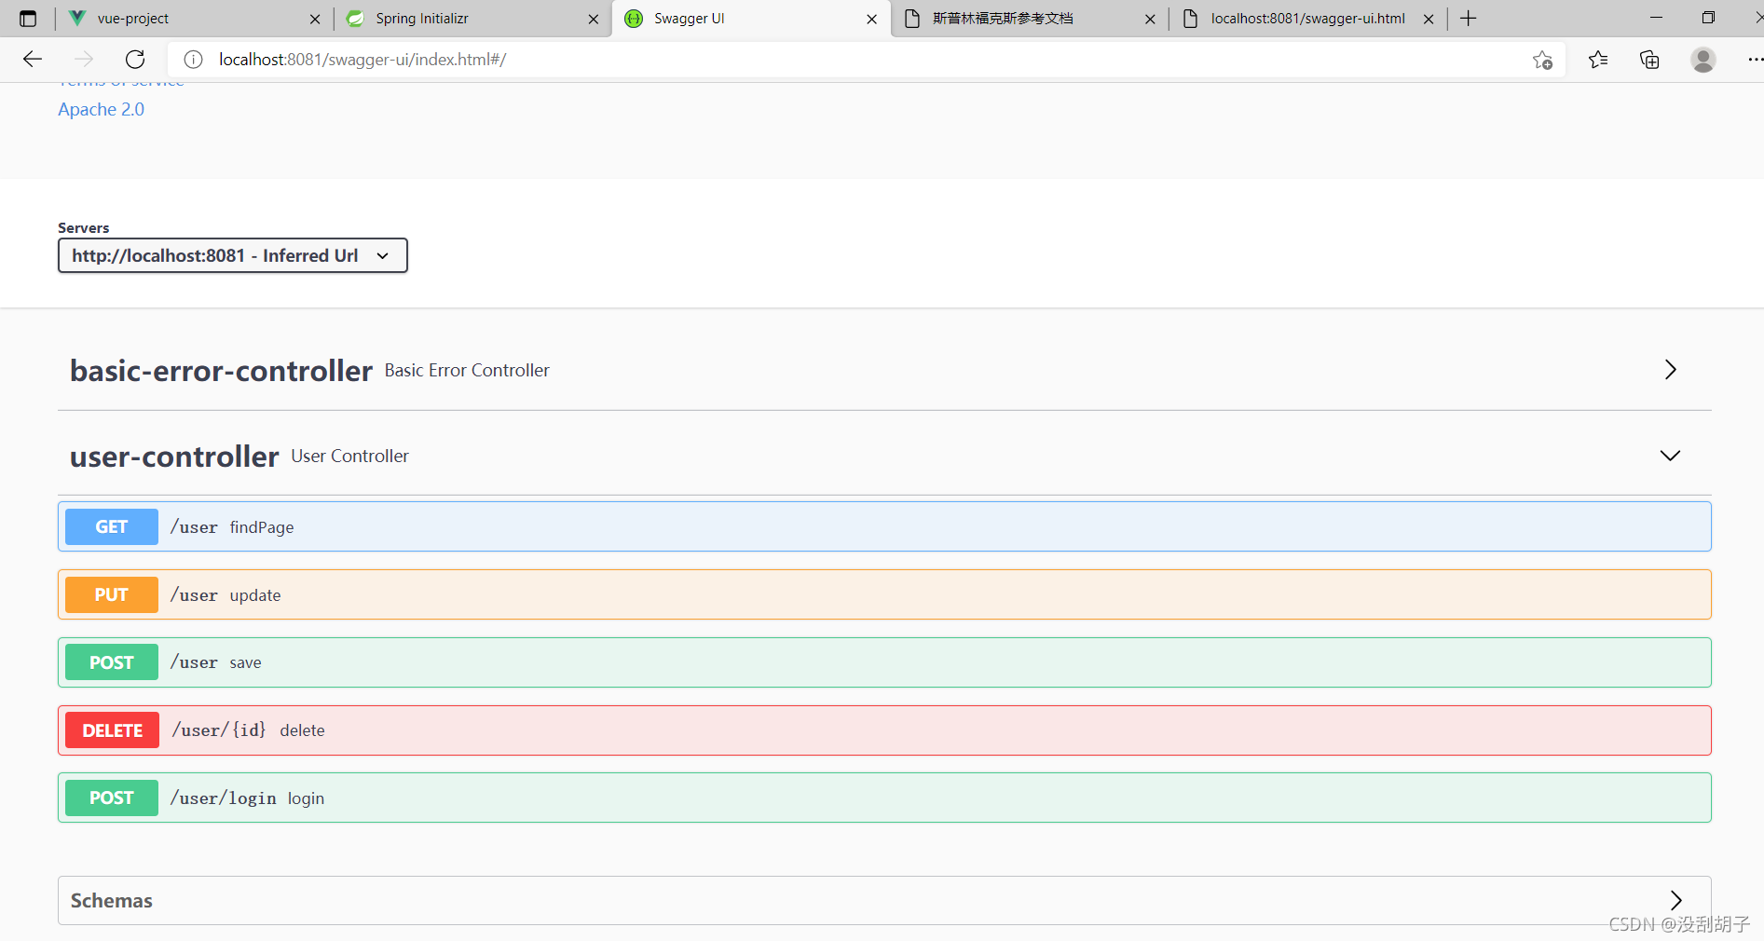Open the Favorites star icon in toolbar
1764x941 pixels.
[x=1597, y=59]
